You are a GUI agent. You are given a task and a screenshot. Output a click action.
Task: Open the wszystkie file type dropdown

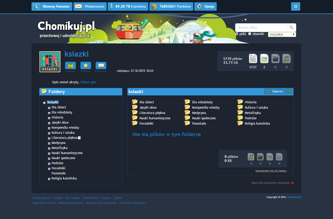pos(282,35)
